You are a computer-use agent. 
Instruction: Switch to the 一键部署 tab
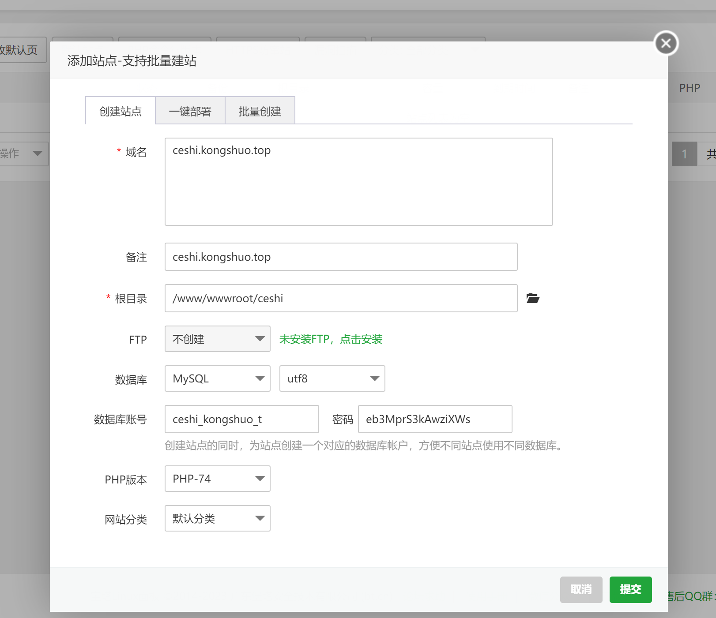(190, 111)
